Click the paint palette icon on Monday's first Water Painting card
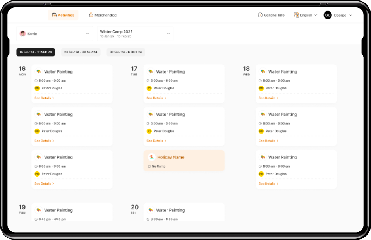 [x=38, y=72]
